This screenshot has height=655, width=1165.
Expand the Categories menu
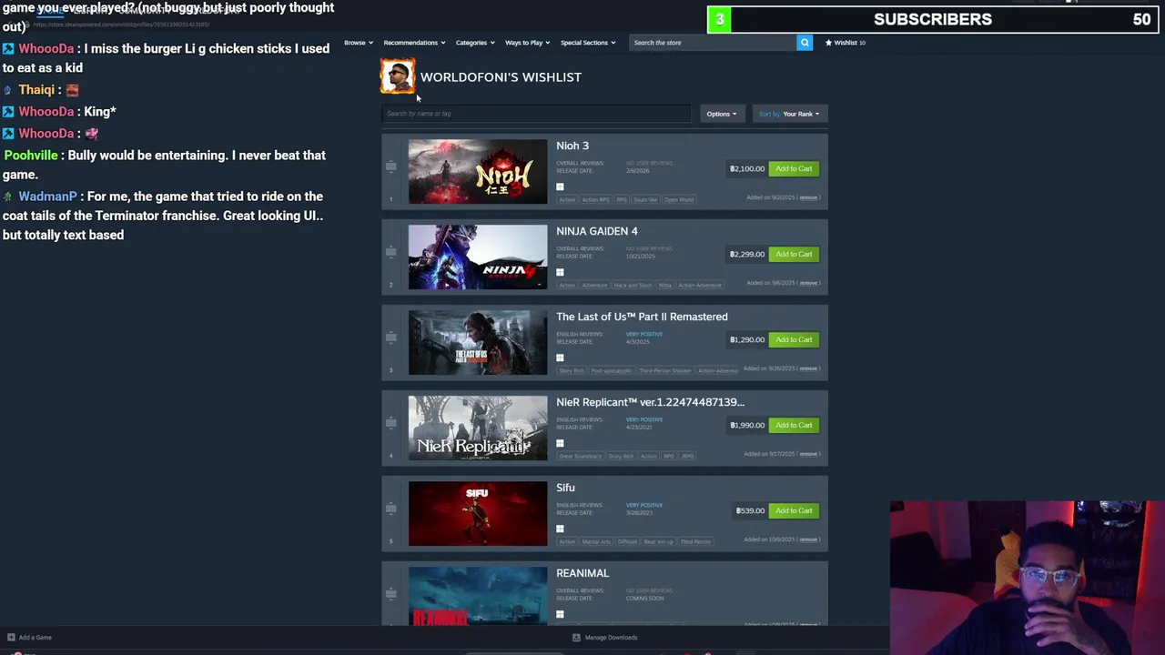click(475, 43)
